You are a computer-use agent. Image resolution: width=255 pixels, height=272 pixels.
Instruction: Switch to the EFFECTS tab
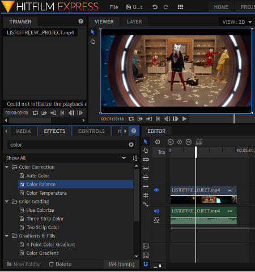pyautogui.click(x=54, y=131)
